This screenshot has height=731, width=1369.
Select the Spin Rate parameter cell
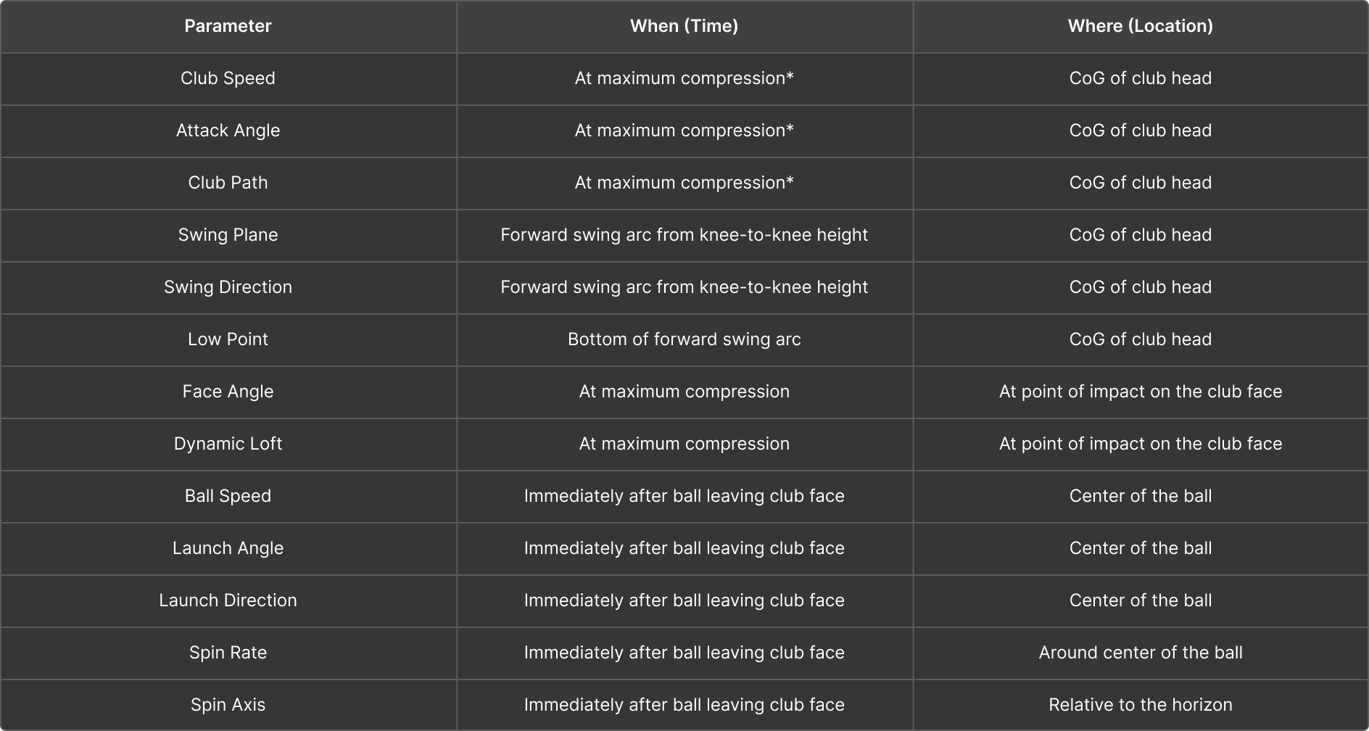pyautogui.click(x=228, y=653)
